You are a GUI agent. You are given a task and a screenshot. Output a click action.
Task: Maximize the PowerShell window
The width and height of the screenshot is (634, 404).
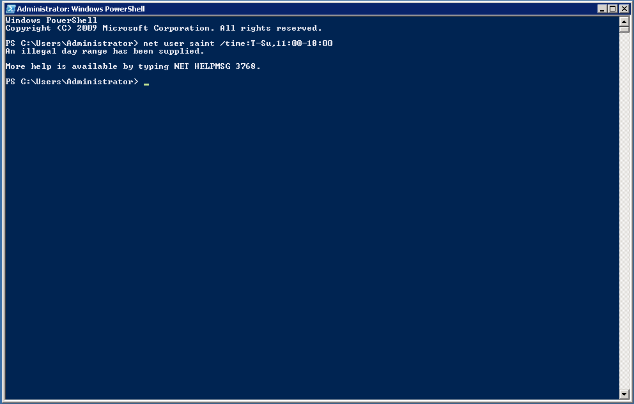tap(613, 8)
